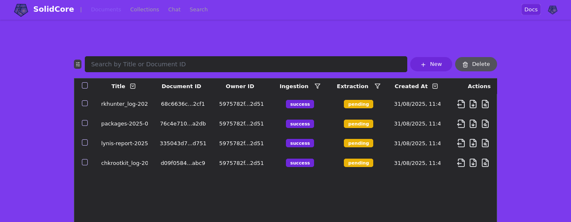This screenshot has height=222, width=571.
Task: Check the packages-2025 row checkbox
Action: point(85,123)
